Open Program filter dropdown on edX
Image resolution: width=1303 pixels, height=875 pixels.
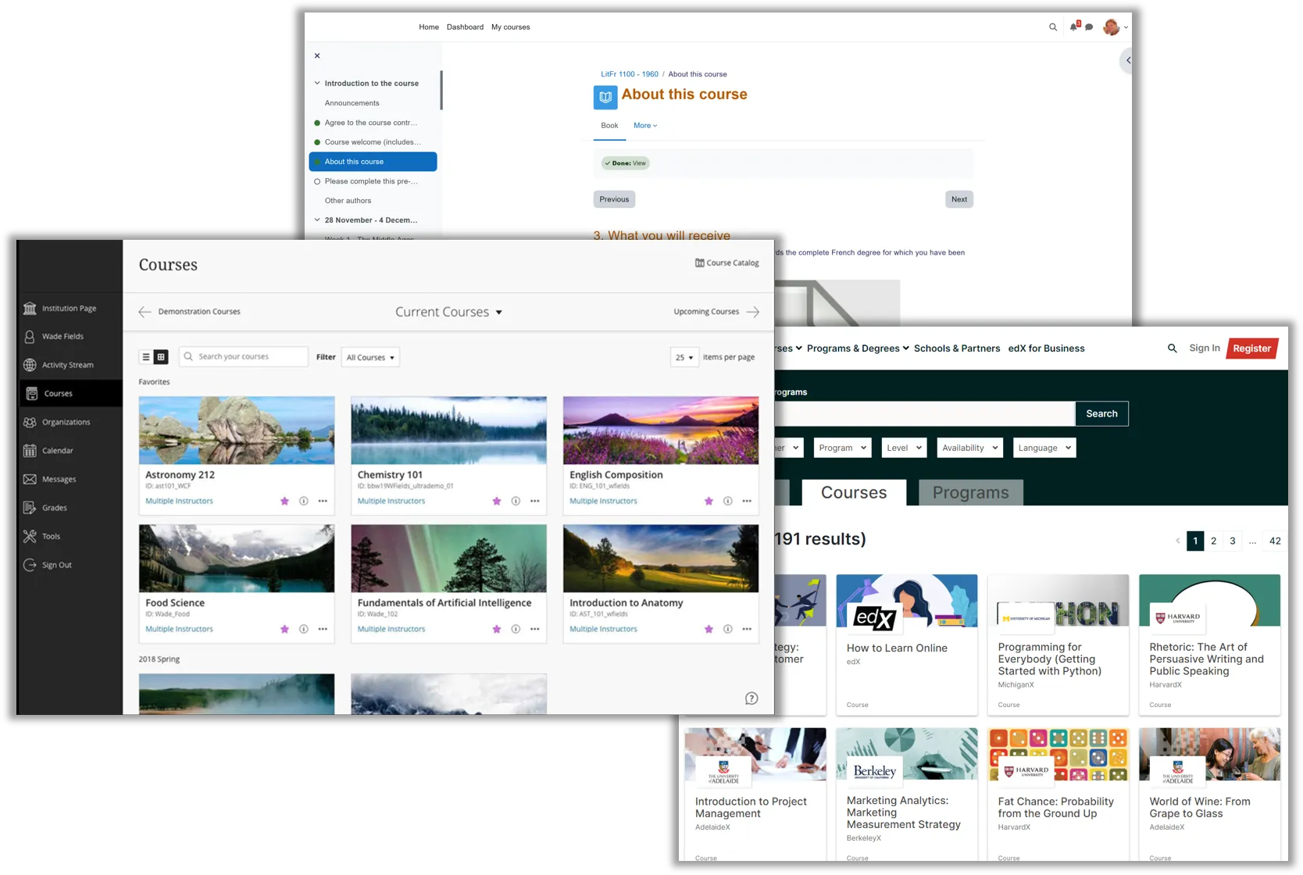842,448
